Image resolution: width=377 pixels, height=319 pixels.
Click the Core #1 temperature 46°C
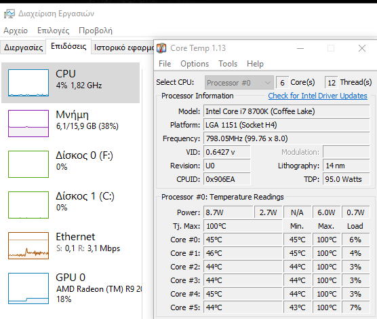point(243,253)
